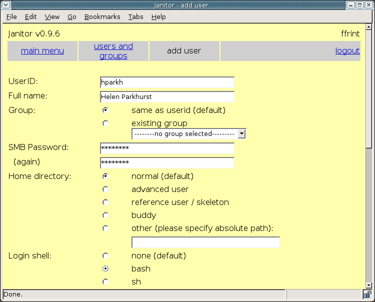
Task: Open the Tabs menu
Action: coord(135,16)
